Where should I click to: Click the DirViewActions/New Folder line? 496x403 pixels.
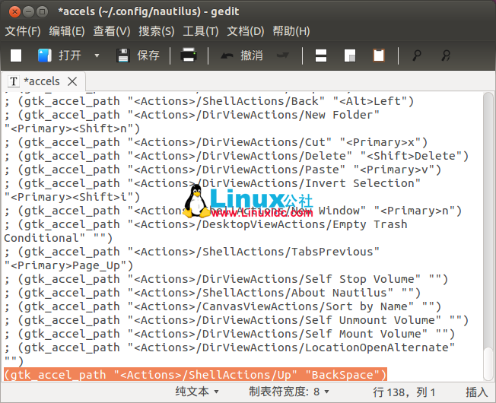point(192,115)
